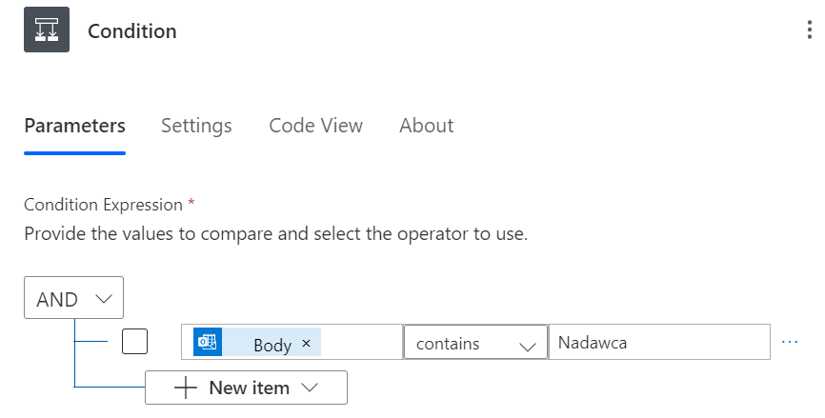Open the contains operator dropdown
Screen dimensions: 825x418
475,343
